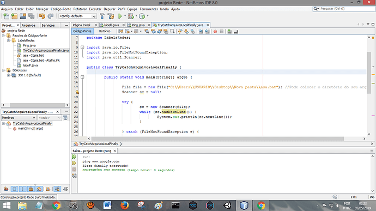Toggle the Código-Fonte source view button
Screen dimensions: 376x211
[82, 31]
